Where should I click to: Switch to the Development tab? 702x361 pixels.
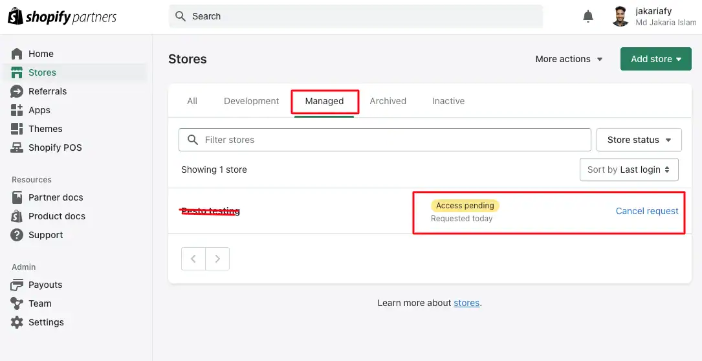pyautogui.click(x=251, y=101)
